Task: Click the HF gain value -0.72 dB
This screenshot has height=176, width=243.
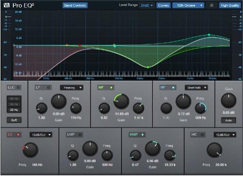Action: pyautogui.click(x=183, y=114)
